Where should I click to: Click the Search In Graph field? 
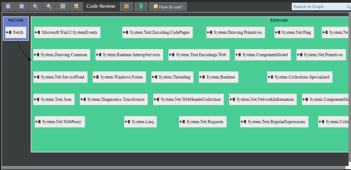click(318, 7)
